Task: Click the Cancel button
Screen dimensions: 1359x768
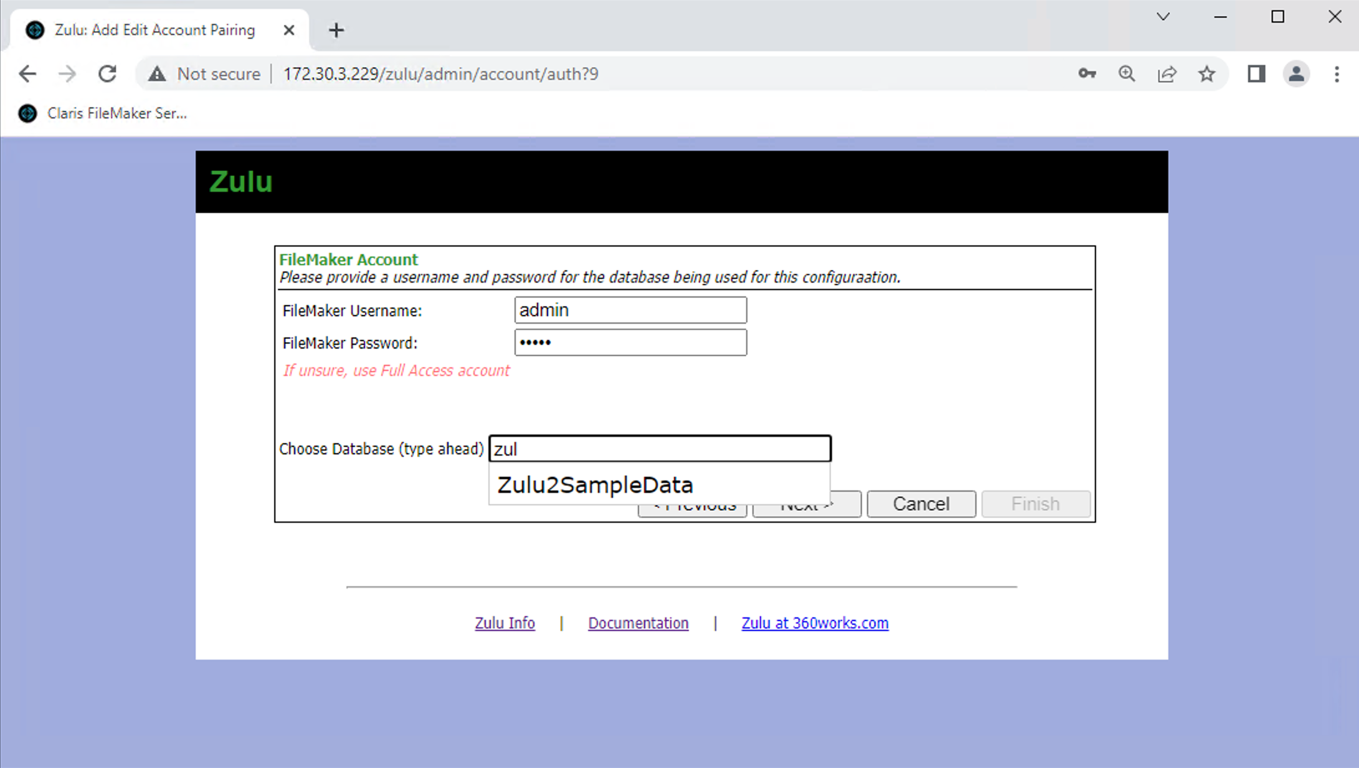Action: (921, 503)
